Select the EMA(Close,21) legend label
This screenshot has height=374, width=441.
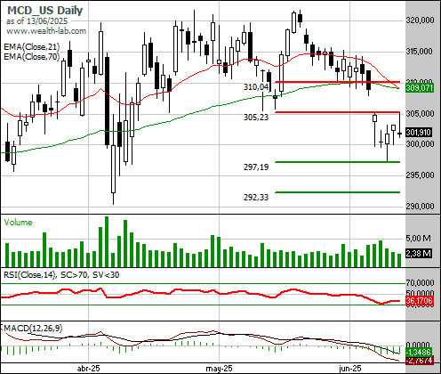click(x=32, y=47)
